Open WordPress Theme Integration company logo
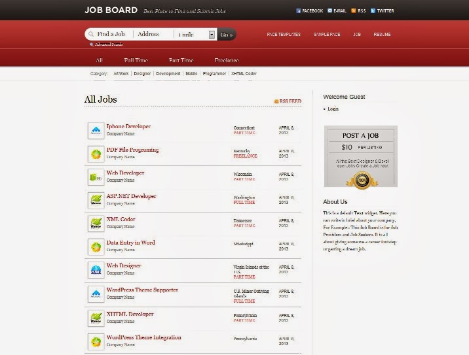The height and width of the screenshot is (355, 469). coord(96,341)
